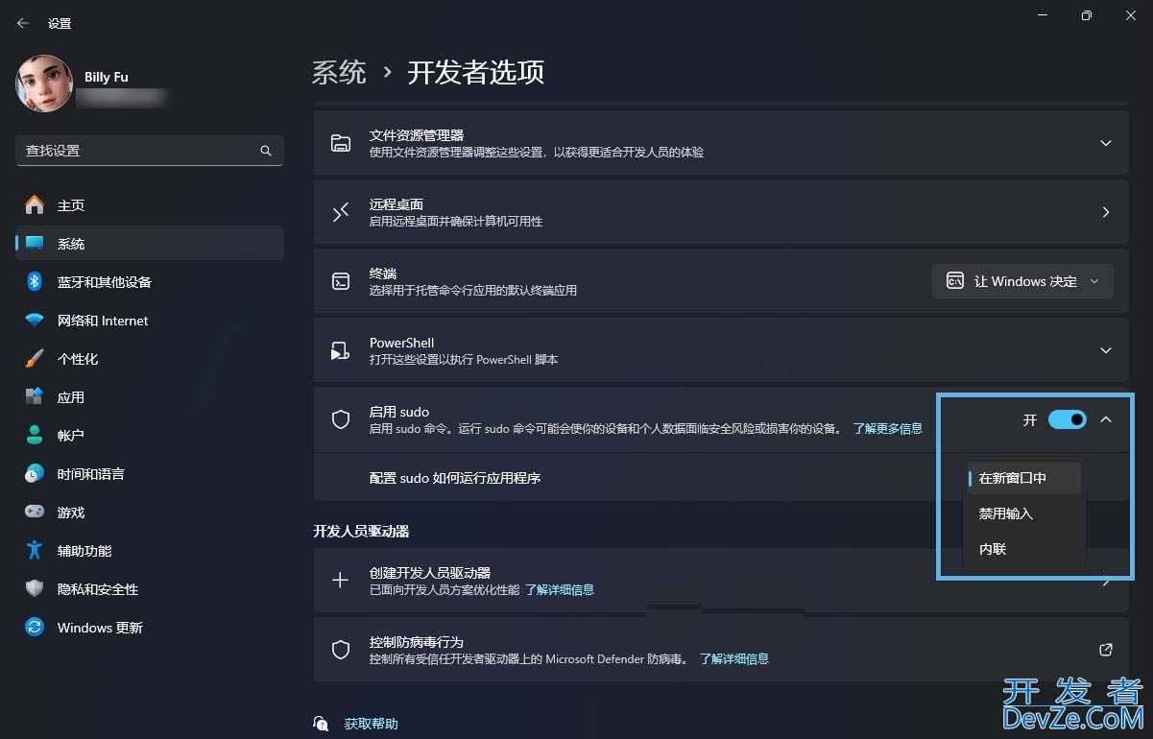
Task: Click the PowerShell script icon
Action: pyautogui.click(x=341, y=350)
